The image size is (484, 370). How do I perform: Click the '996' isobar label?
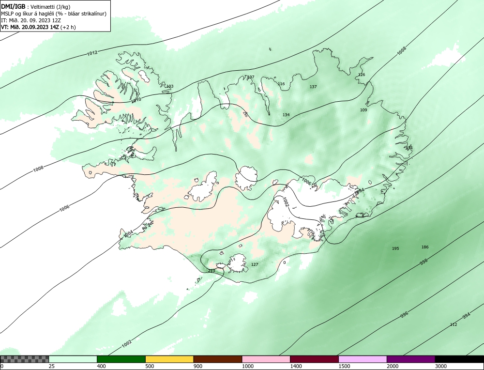[404, 314]
